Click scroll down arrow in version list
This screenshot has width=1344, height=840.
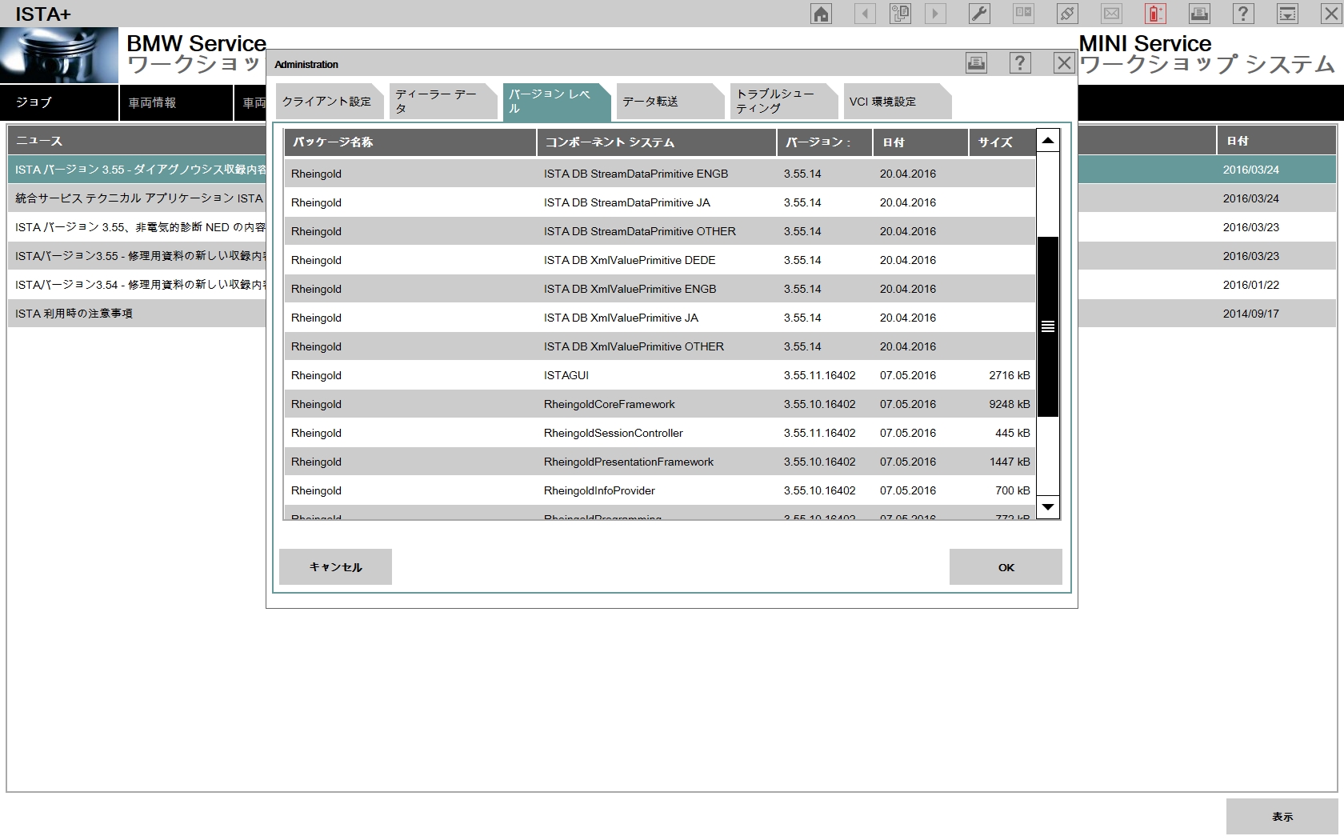pos(1047,507)
